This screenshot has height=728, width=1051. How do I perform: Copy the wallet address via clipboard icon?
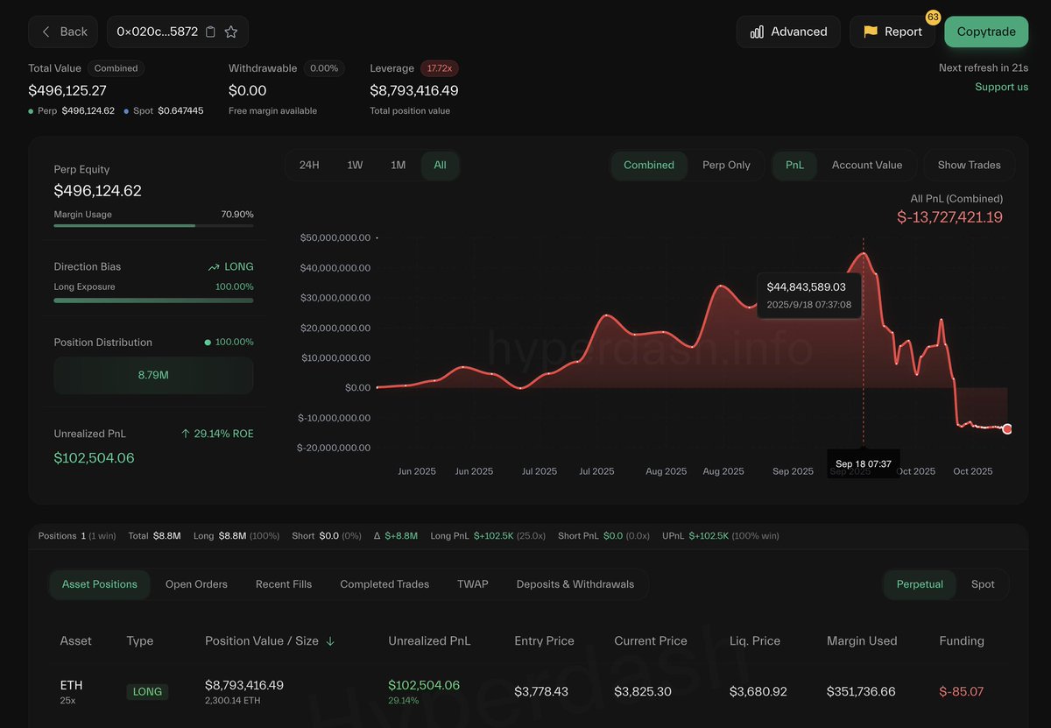click(x=210, y=32)
